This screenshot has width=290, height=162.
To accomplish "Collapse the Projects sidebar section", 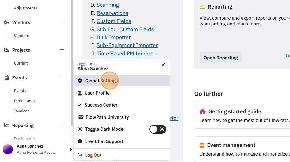I will click(62, 50).
